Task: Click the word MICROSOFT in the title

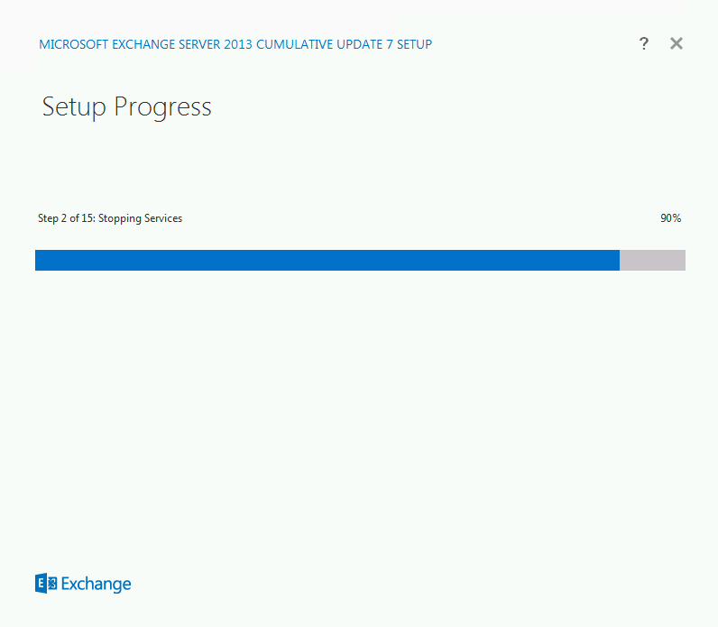Action: 74,44
